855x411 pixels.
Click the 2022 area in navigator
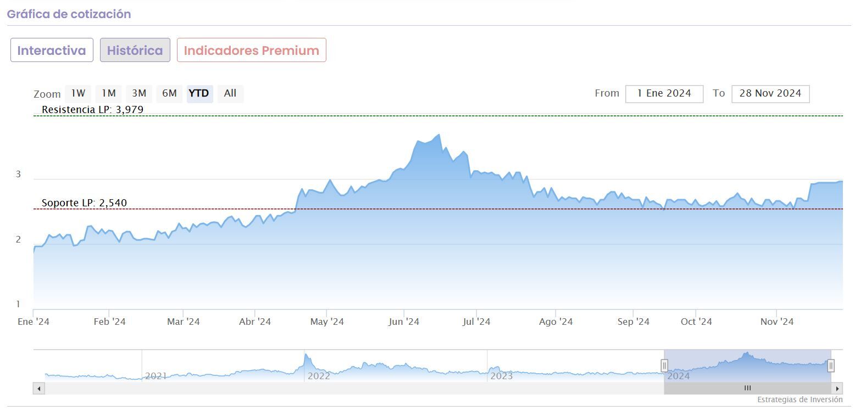319,375
